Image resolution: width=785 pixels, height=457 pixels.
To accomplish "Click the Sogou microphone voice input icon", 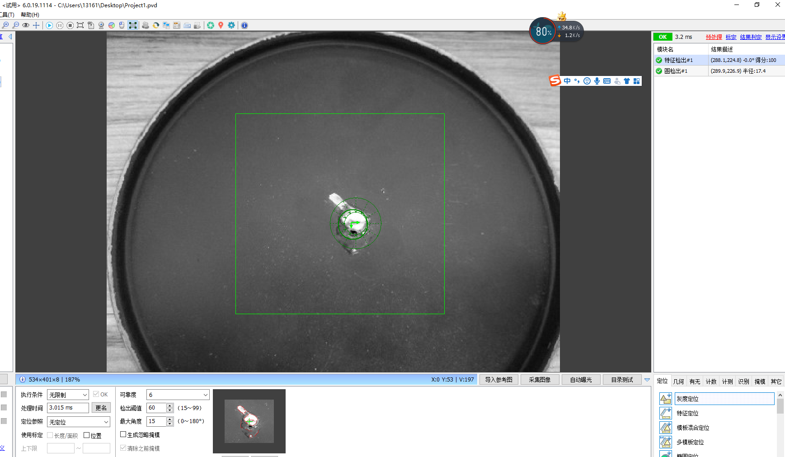I will tap(597, 81).
